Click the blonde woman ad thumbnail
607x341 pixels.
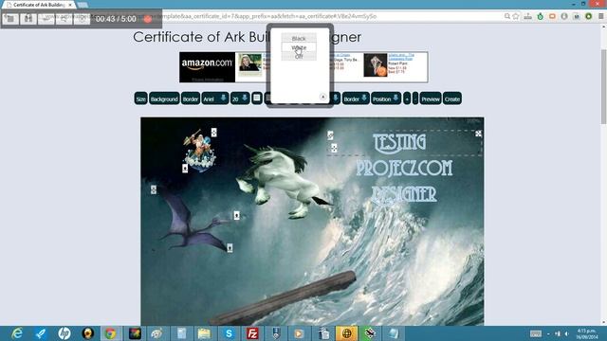click(x=249, y=63)
